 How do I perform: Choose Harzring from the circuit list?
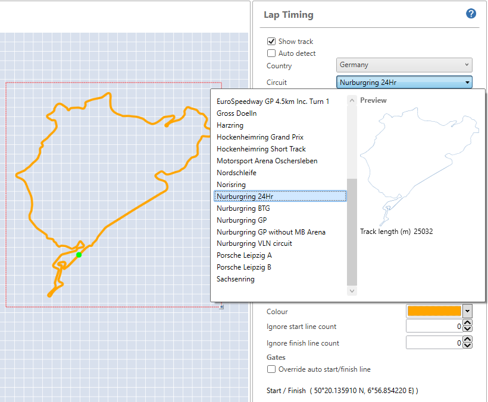pos(230,125)
